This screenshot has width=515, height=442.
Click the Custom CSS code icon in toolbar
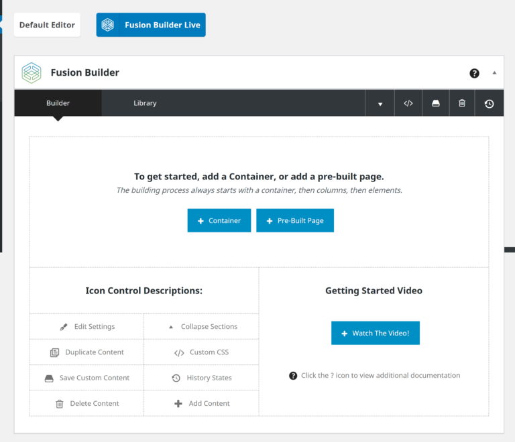point(408,104)
